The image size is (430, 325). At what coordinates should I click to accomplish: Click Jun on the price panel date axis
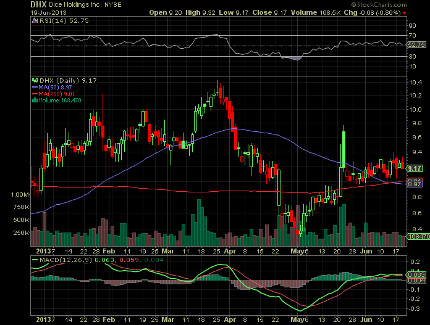[366, 251]
